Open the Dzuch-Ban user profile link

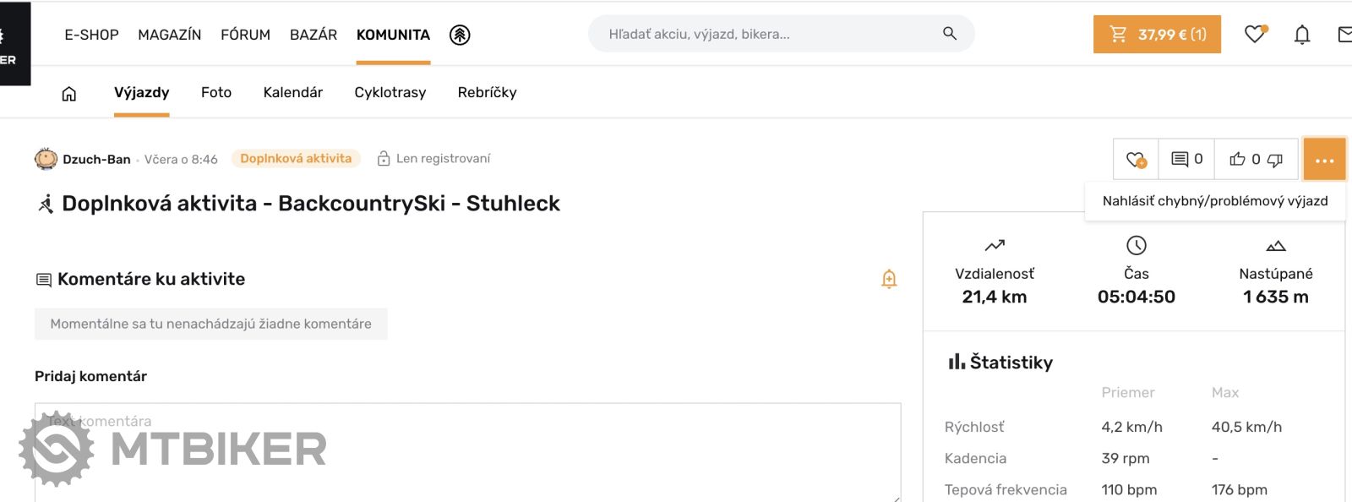tap(96, 159)
